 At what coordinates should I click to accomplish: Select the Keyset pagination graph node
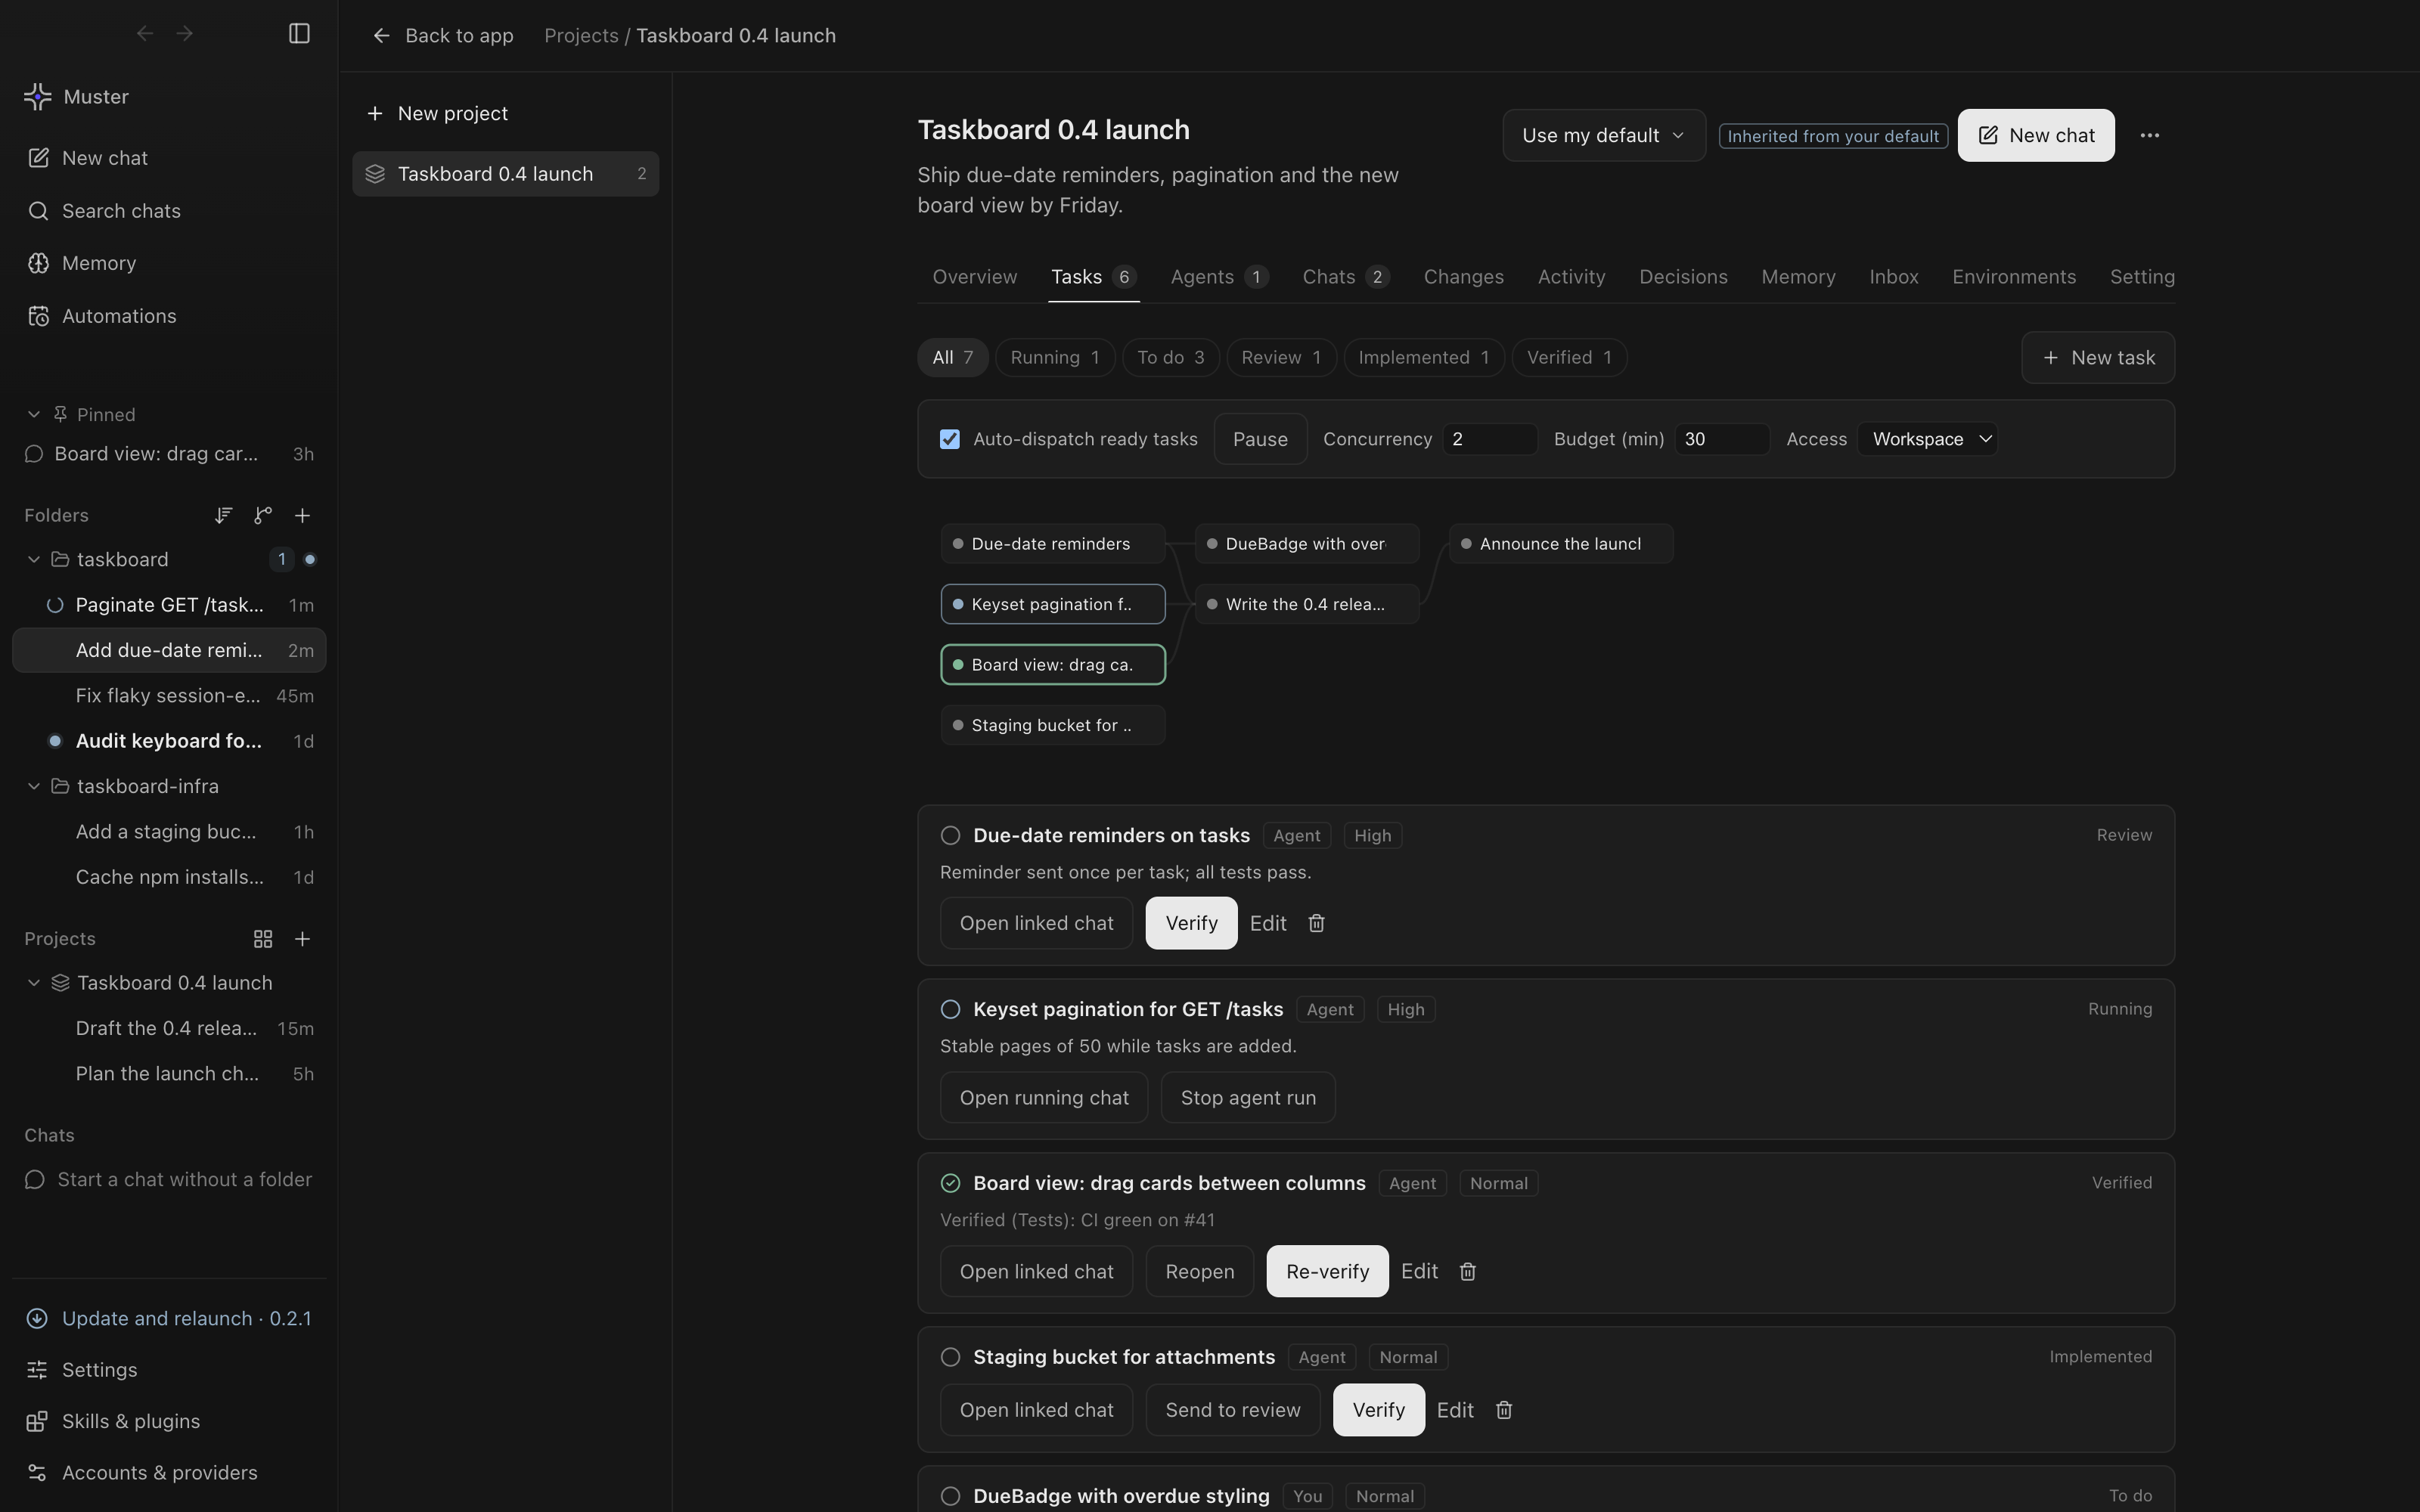tap(1053, 604)
